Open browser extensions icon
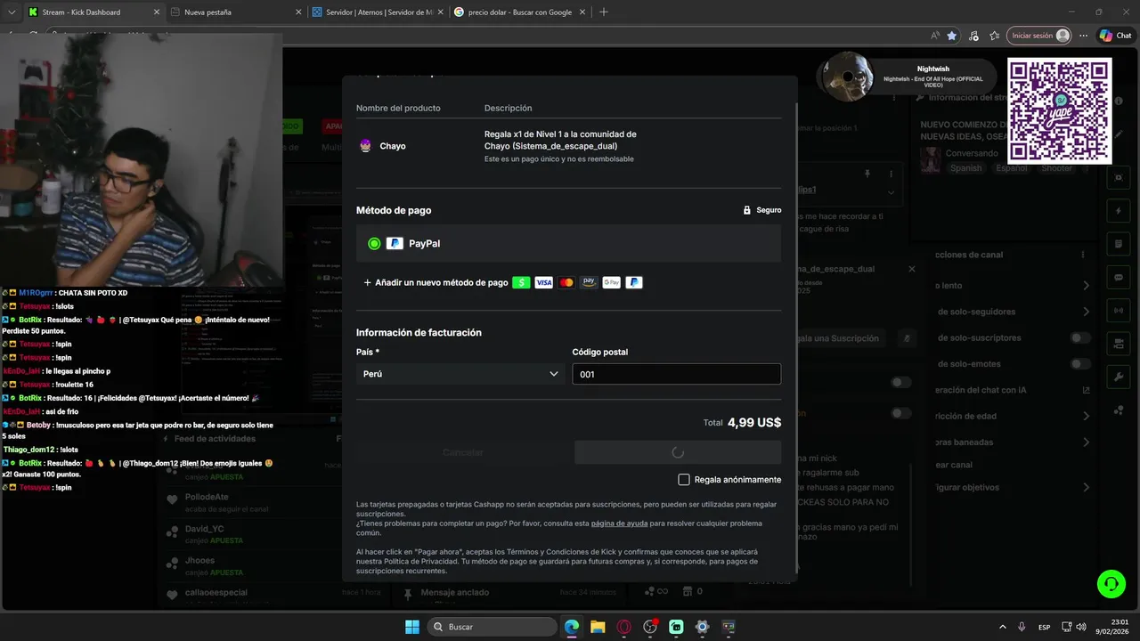This screenshot has height=641, width=1140. 973,36
